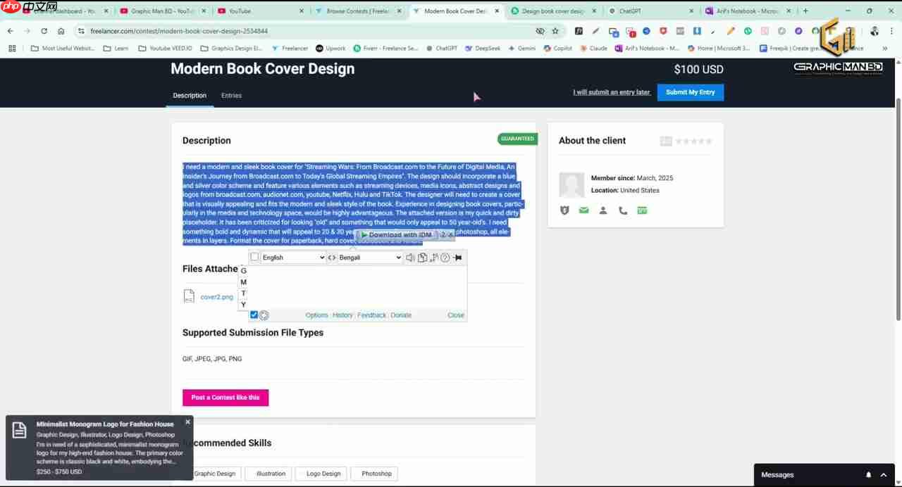
Task: Click the translator speaker listen icon
Action: click(x=410, y=258)
